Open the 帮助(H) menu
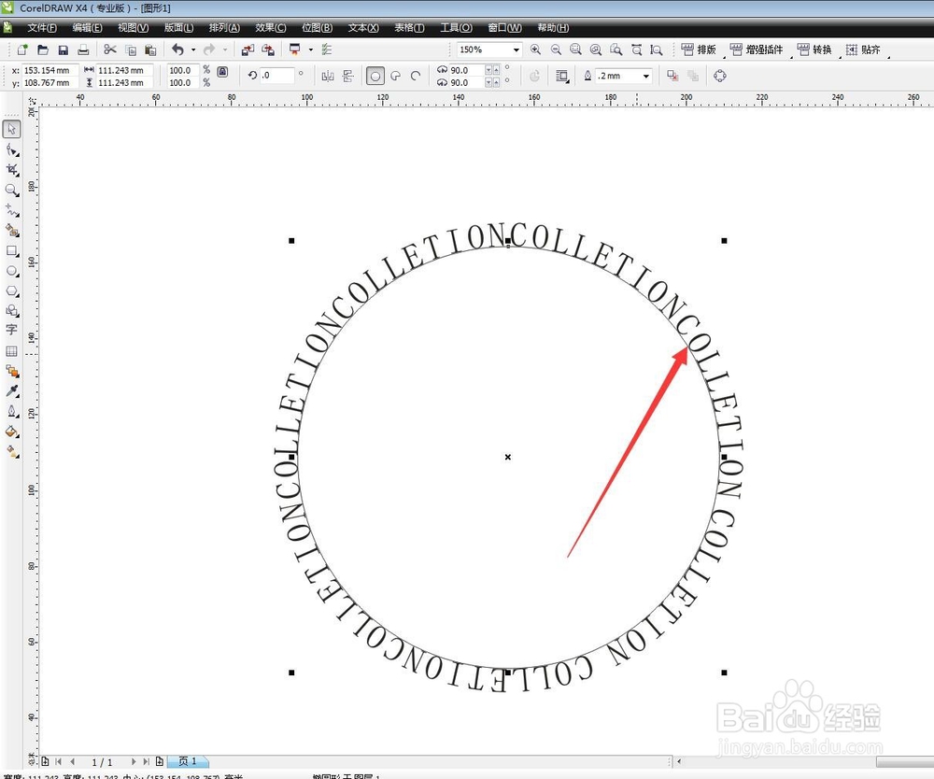 (x=553, y=28)
